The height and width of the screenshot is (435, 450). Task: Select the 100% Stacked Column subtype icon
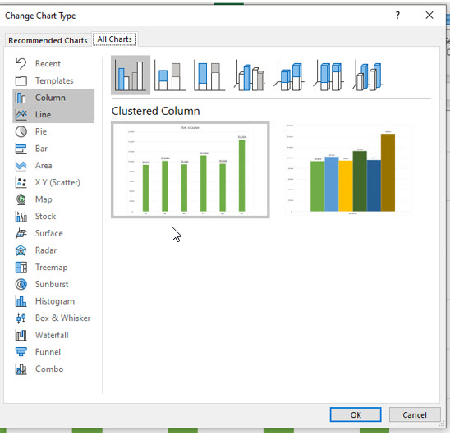(209, 76)
